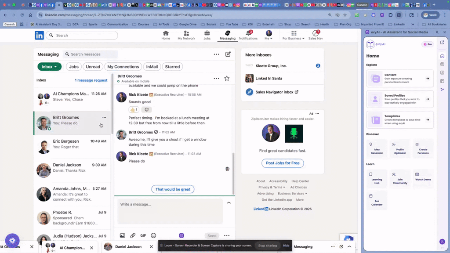Filter messages by Unread
This screenshot has width=450, height=253.
93,67
